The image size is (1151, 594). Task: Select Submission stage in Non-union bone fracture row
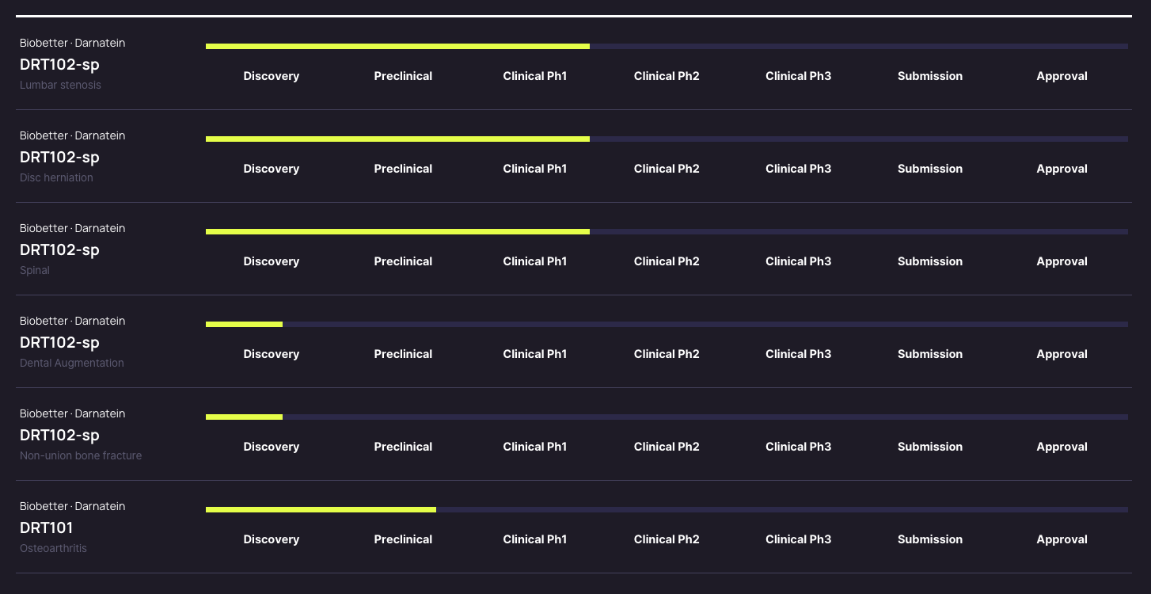tap(930, 447)
